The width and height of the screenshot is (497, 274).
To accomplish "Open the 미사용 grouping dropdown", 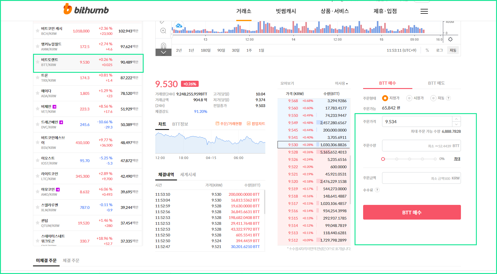I will pyautogui.click(x=341, y=83).
